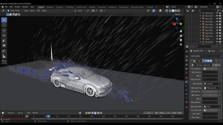The image size is (223, 125).
Task: Toggle camera view with camera icon
Action: click(181, 40)
